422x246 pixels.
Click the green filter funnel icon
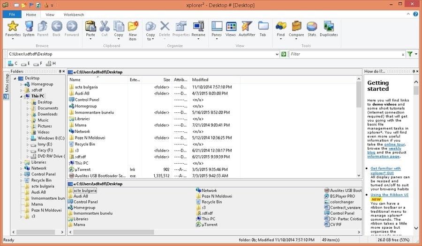(x=410, y=54)
